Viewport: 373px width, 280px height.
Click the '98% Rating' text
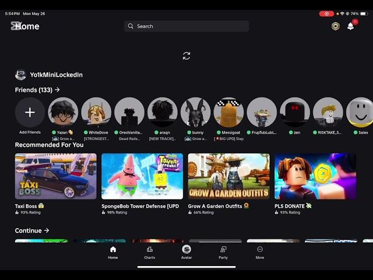point(117,212)
